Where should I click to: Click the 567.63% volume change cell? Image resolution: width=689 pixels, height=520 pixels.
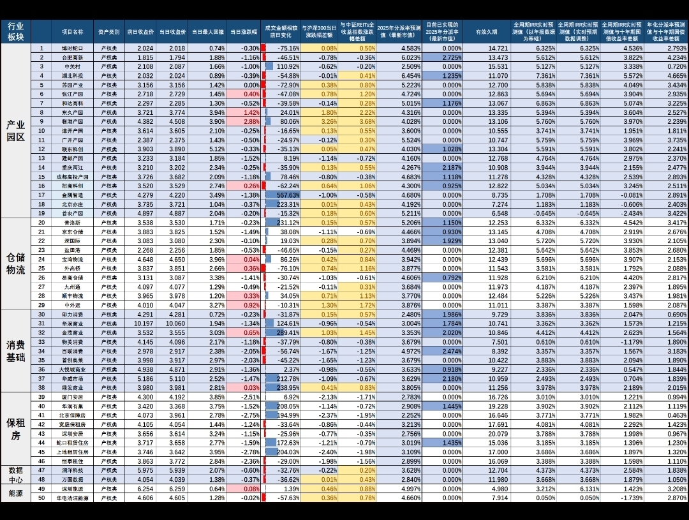tap(281, 195)
